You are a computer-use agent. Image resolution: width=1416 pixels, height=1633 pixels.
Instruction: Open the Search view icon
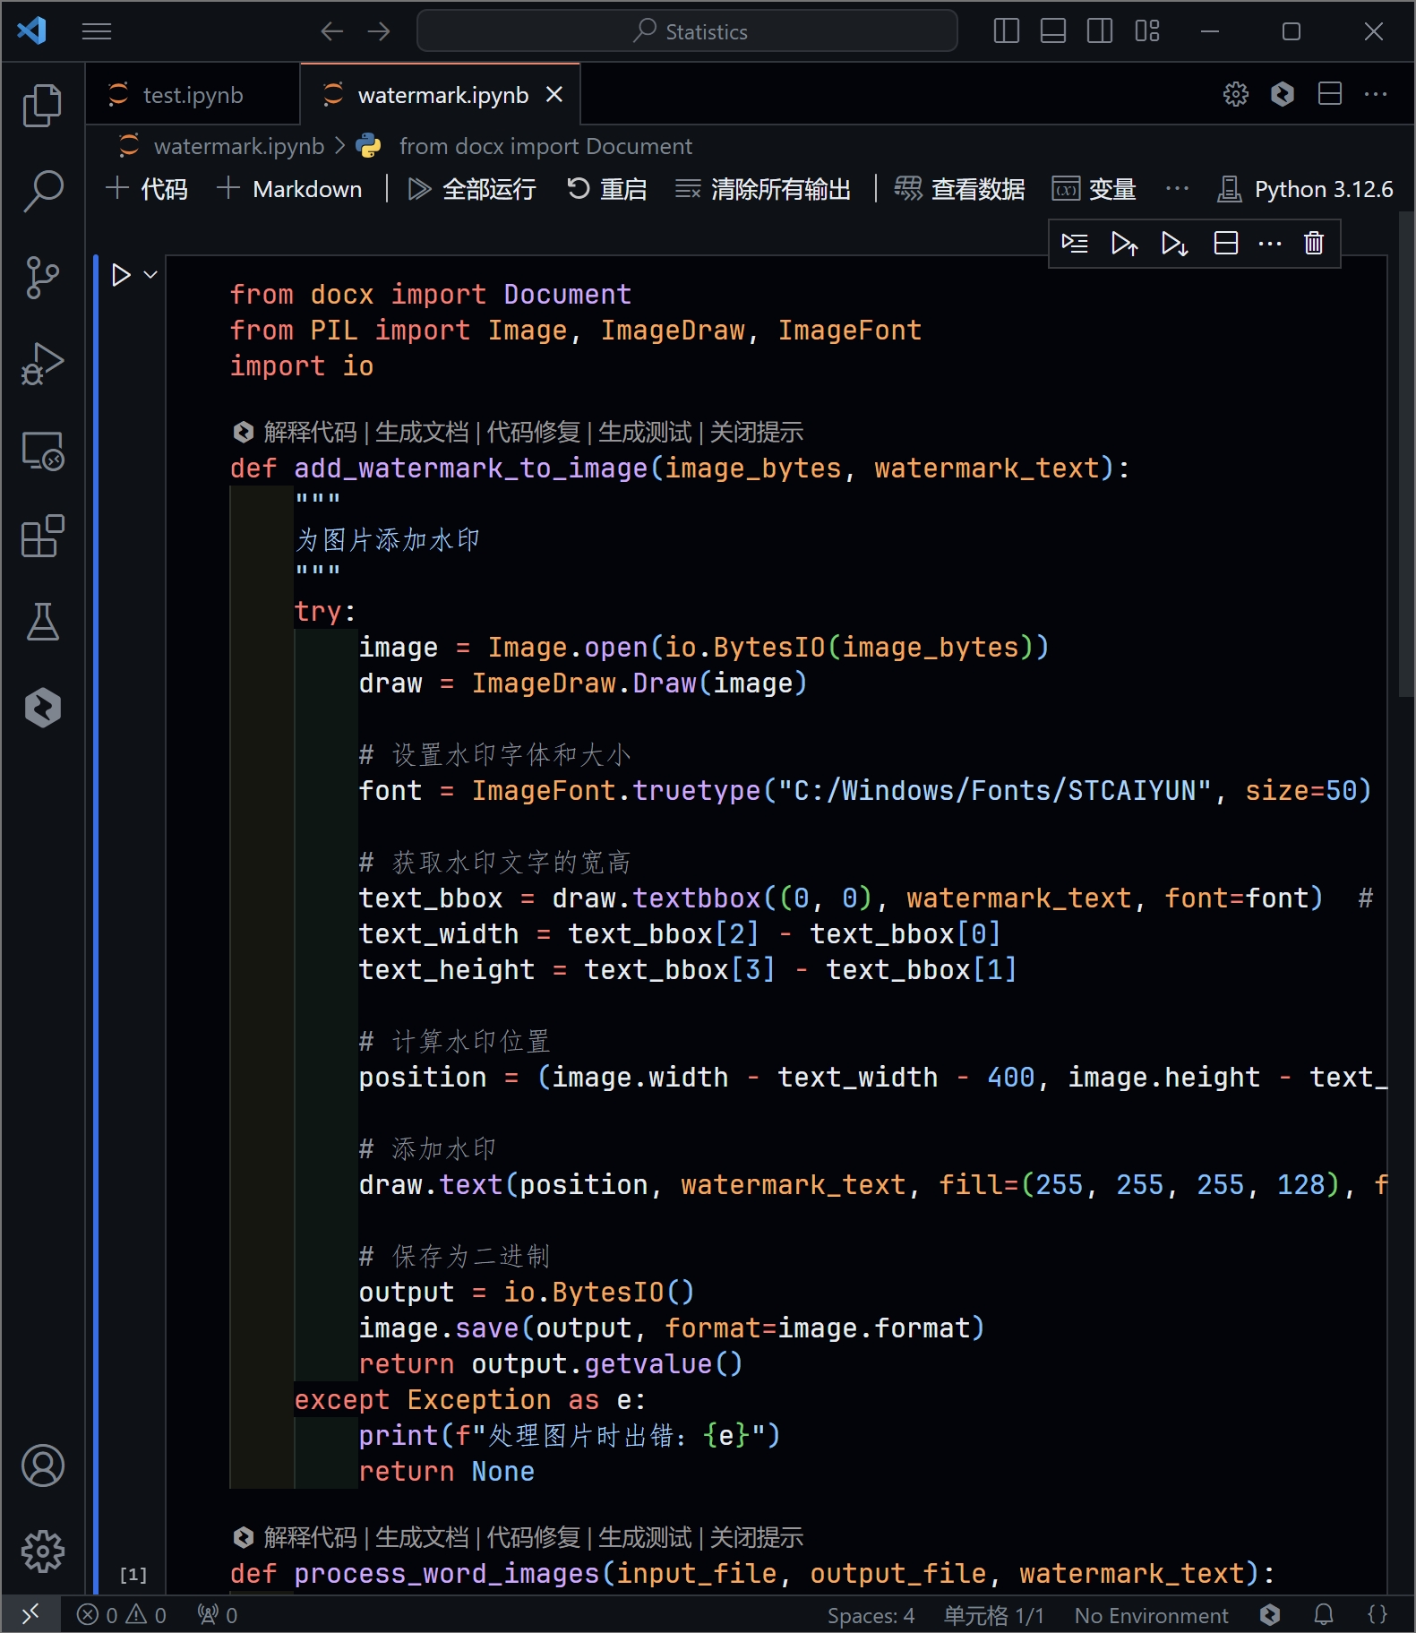(42, 191)
